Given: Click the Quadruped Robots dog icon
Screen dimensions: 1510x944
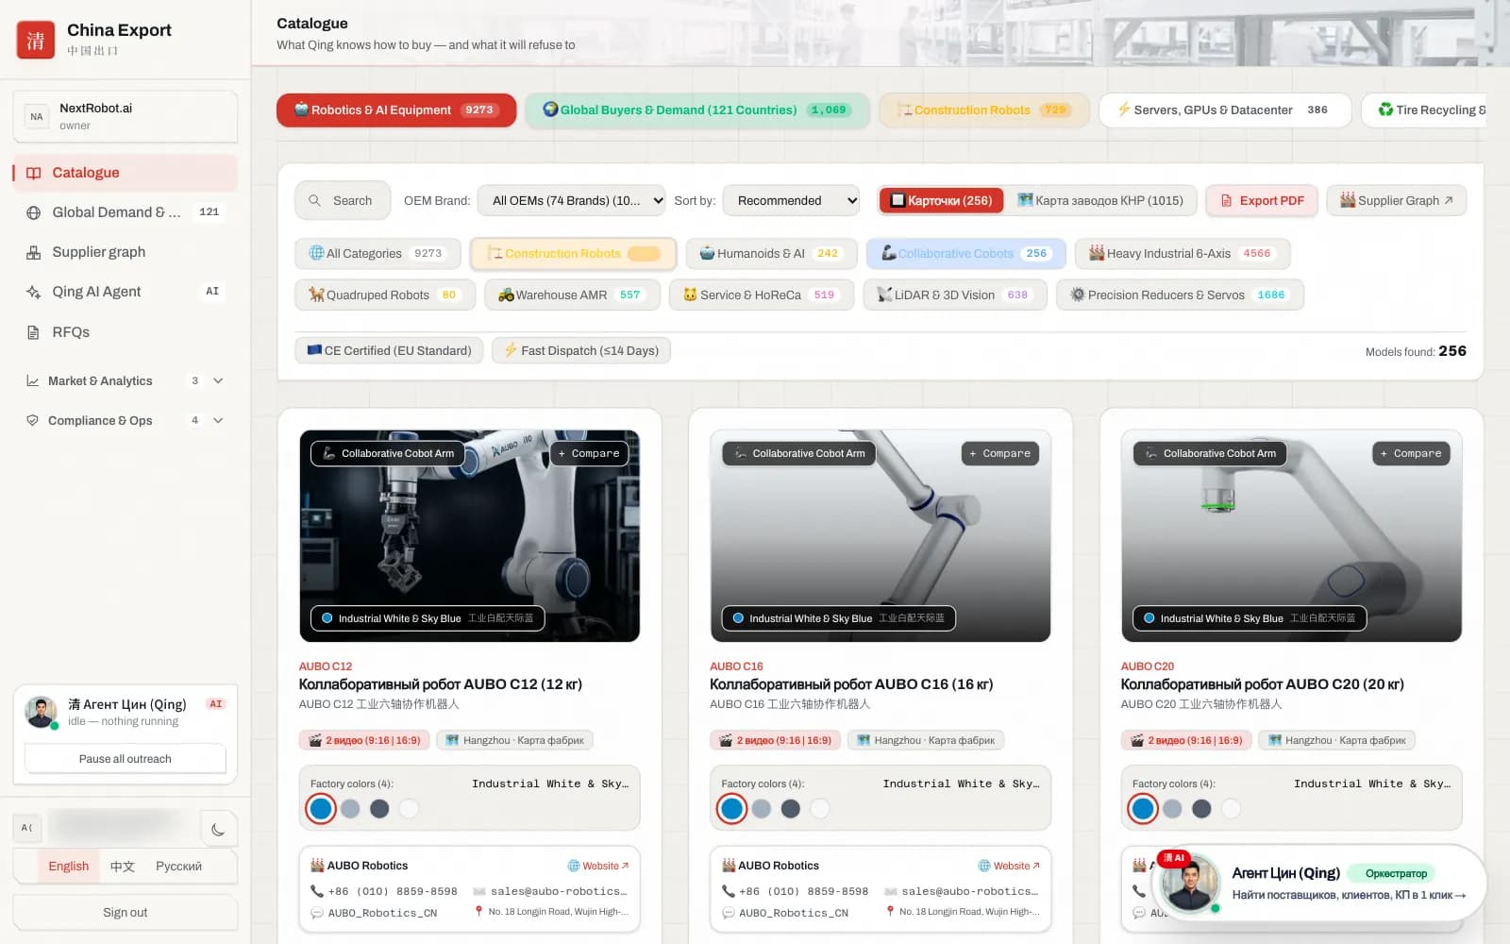Looking at the screenshot, I should point(316,295).
